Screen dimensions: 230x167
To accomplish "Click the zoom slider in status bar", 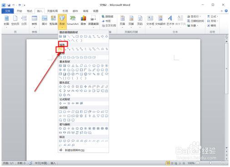I will 210,163.
